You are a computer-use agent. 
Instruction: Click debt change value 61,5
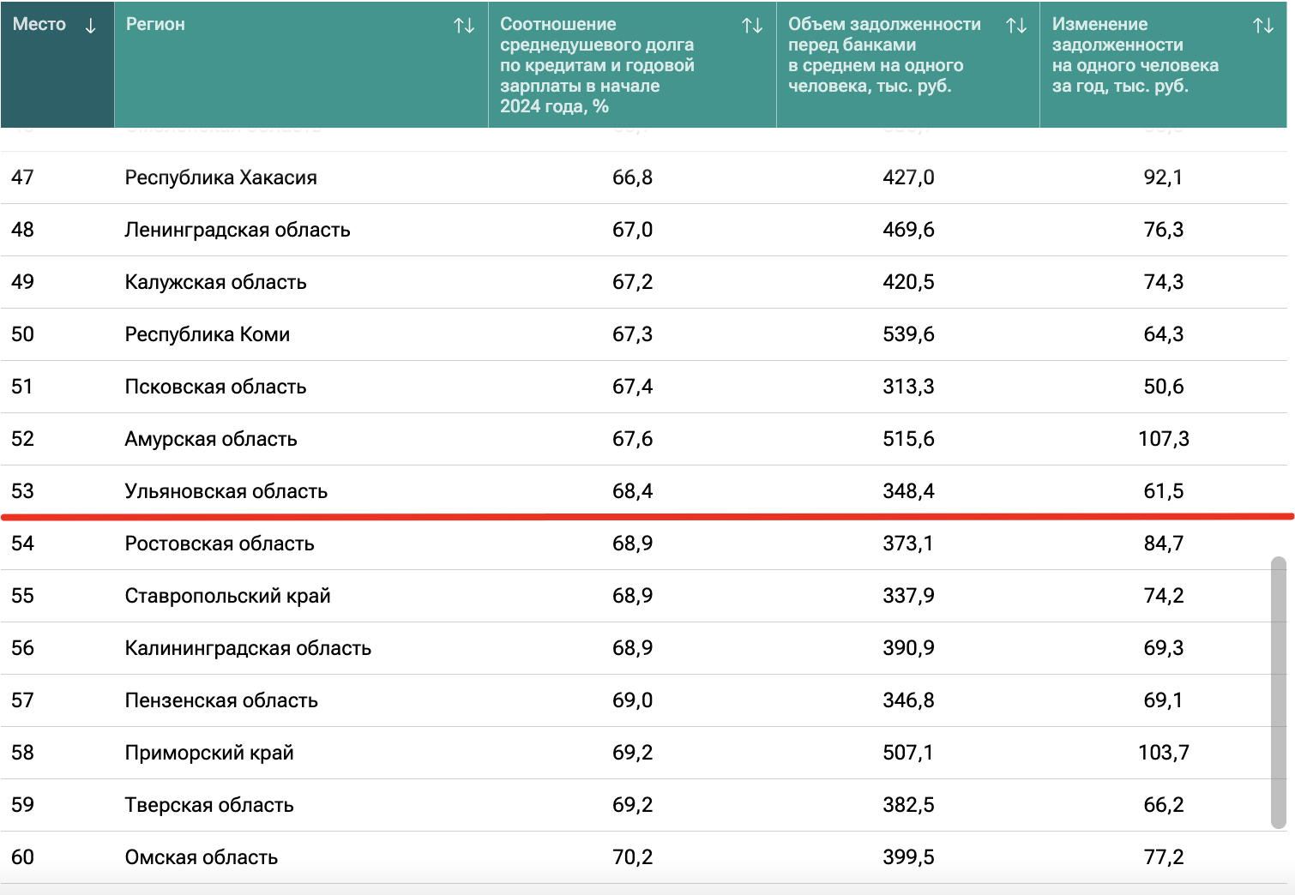coord(1163,491)
